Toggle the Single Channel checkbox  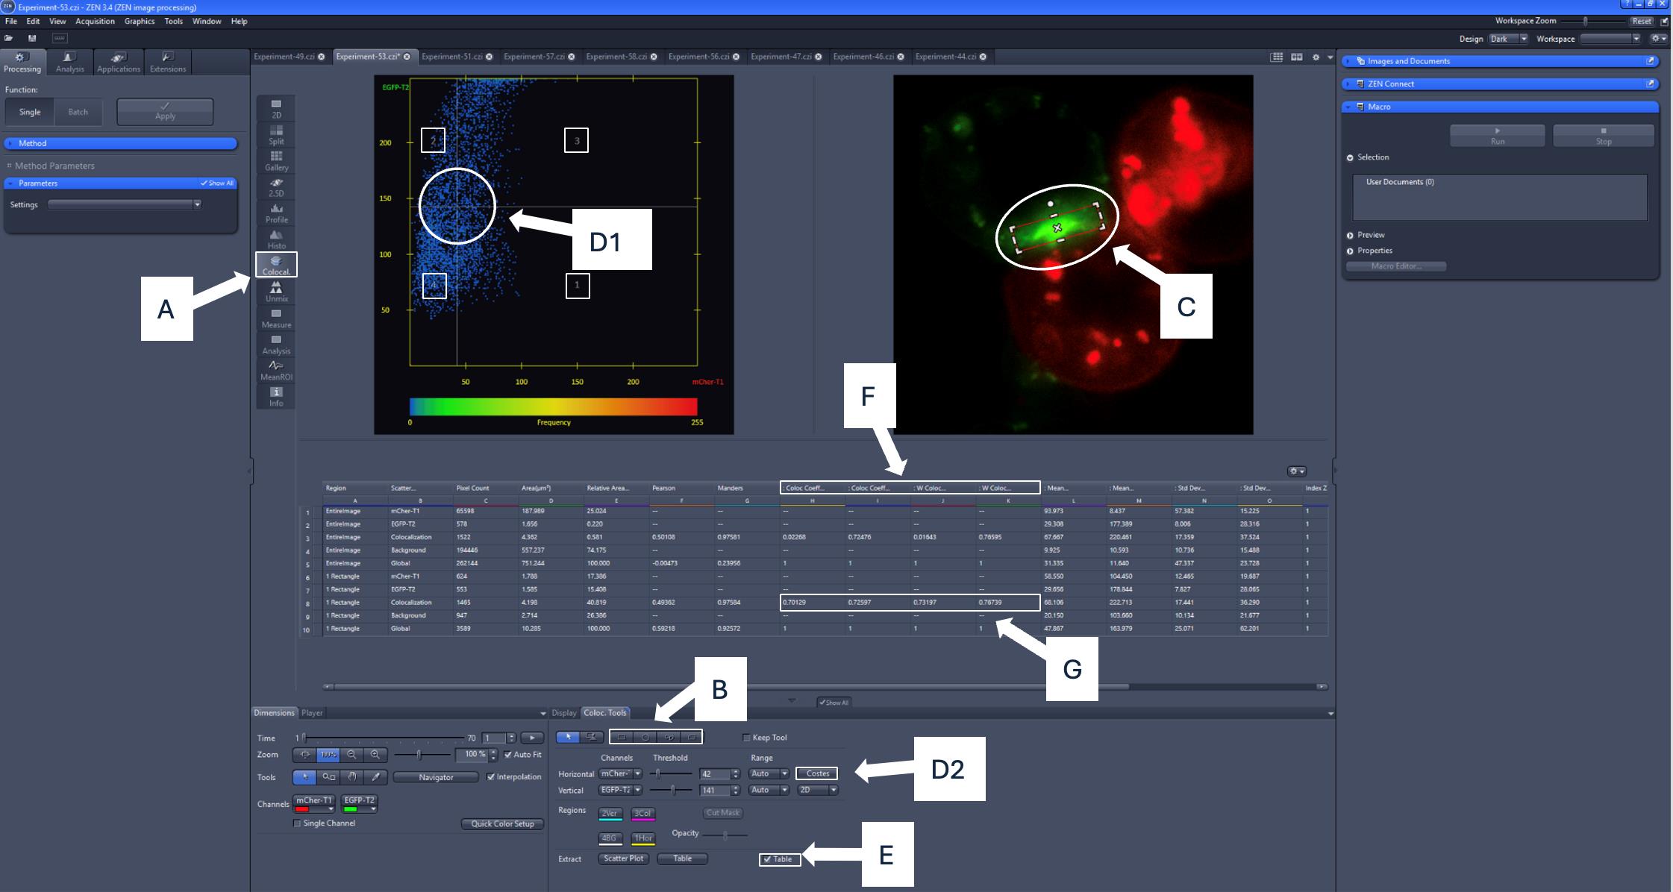pyautogui.click(x=297, y=823)
